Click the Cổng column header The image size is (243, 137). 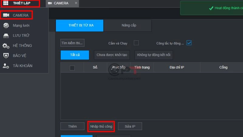pyautogui.click(x=223, y=67)
